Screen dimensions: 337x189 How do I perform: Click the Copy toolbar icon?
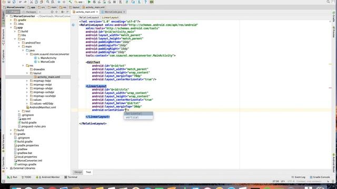(36, 2)
